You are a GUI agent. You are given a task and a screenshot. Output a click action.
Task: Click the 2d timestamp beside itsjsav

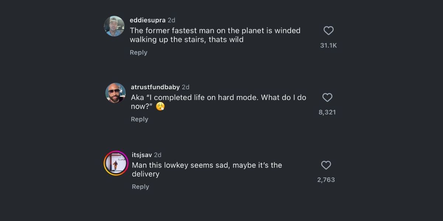pos(158,155)
